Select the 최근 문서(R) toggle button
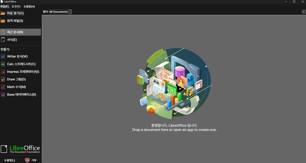The height and width of the screenshot is (163, 306). click(x=20, y=32)
